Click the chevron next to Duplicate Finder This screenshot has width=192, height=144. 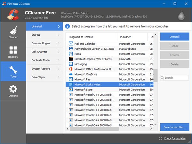(x=59, y=60)
